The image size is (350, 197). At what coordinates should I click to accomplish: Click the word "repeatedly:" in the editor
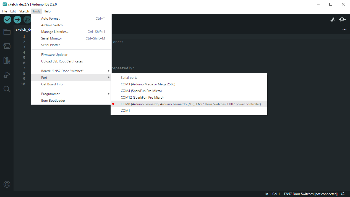pyautogui.click(x=123, y=68)
